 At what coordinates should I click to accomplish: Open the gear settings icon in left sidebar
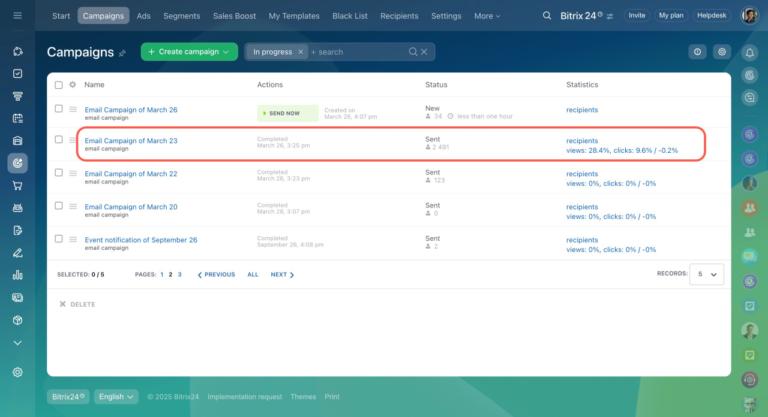pyautogui.click(x=17, y=372)
